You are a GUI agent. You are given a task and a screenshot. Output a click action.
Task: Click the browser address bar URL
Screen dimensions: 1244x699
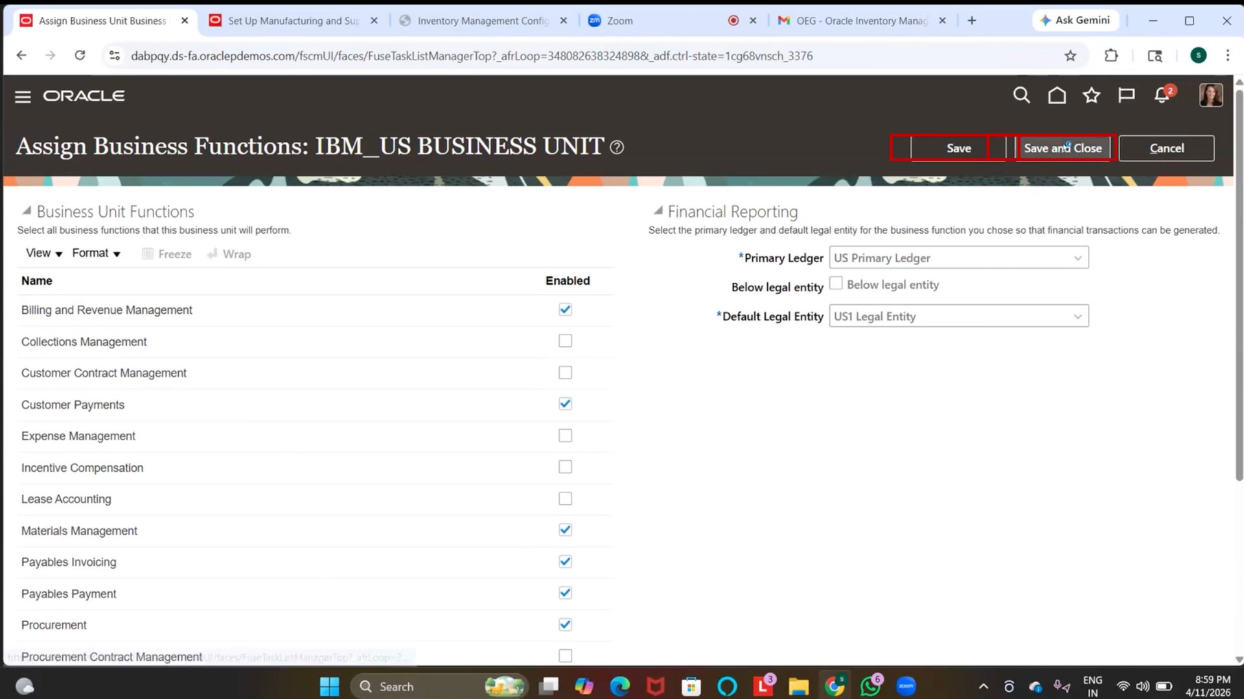(x=471, y=56)
